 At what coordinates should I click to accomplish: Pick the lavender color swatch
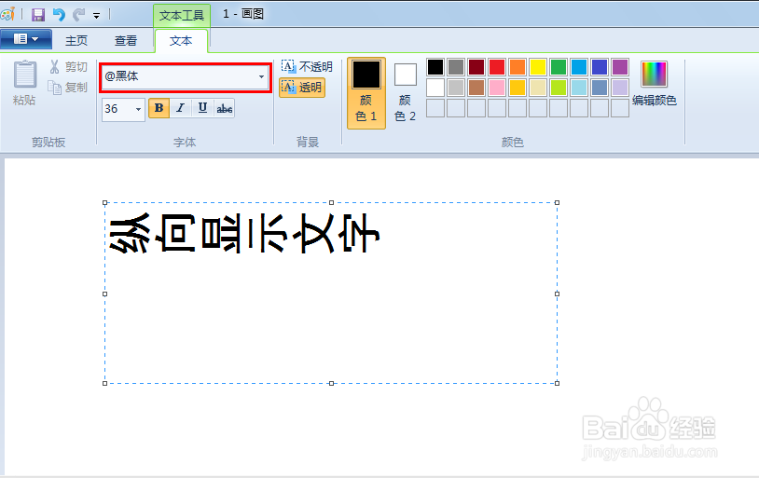[x=620, y=88]
